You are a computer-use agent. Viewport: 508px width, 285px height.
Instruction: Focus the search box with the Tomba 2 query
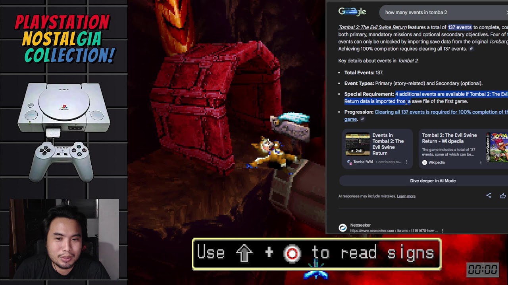[444, 12]
